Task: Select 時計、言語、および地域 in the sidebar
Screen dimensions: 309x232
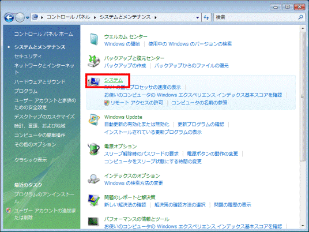Action: (40, 126)
